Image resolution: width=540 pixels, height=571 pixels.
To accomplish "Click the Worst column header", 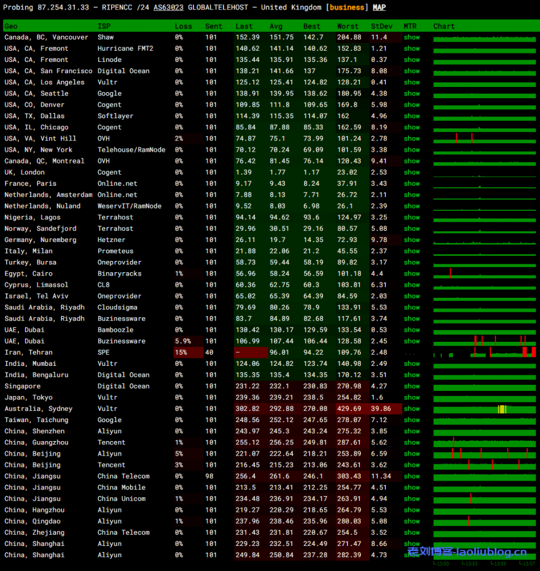I will click(348, 26).
